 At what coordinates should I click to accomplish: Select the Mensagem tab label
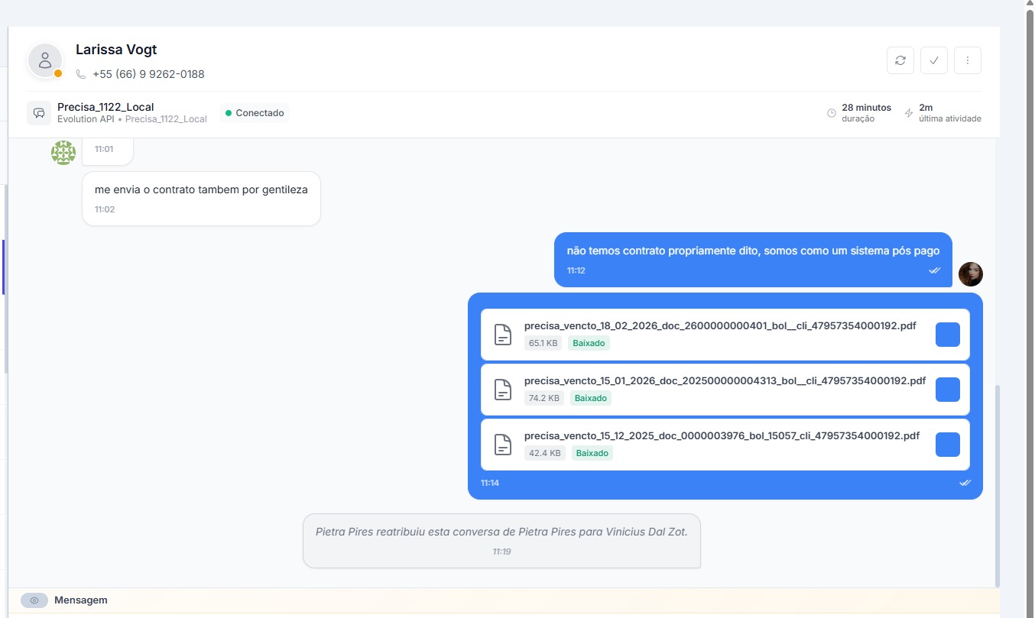pos(80,600)
